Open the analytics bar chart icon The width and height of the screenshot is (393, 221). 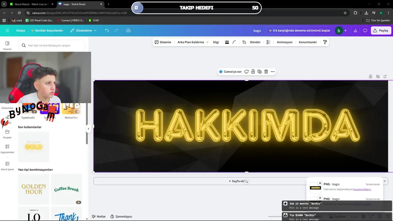(x=355, y=30)
